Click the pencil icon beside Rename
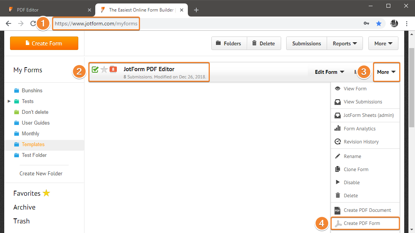 click(x=337, y=156)
